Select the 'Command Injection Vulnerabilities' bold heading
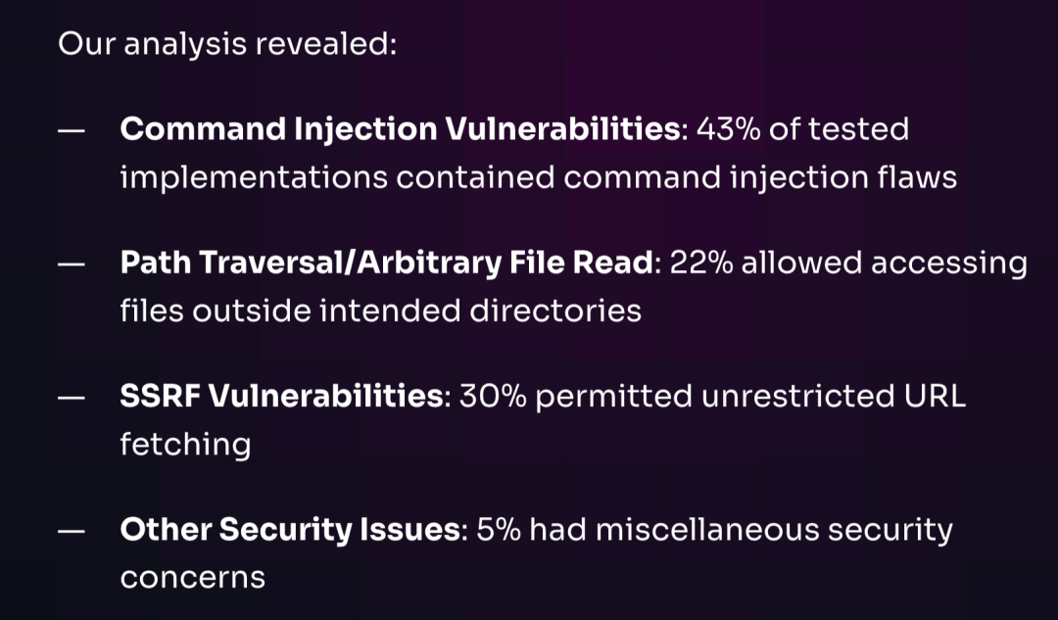 (400, 129)
